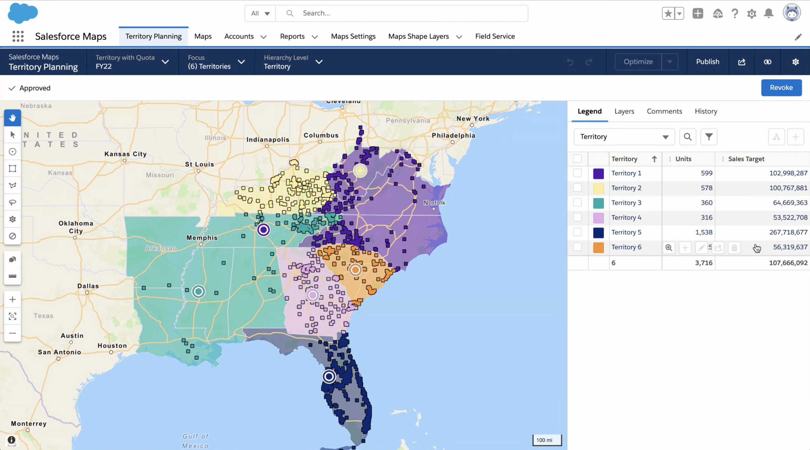Image resolution: width=810 pixels, height=450 pixels.
Task: Open the Optimize dropdown arrow
Action: (x=670, y=62)
